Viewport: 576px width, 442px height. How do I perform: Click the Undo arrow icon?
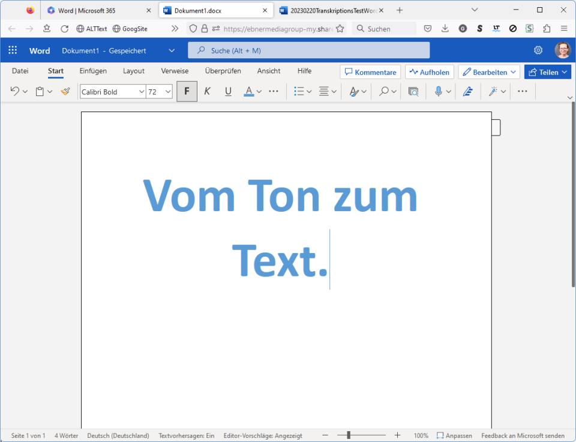15,92
